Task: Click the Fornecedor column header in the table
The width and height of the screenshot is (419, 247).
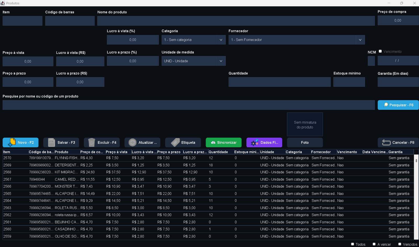Action: point(323,152)
